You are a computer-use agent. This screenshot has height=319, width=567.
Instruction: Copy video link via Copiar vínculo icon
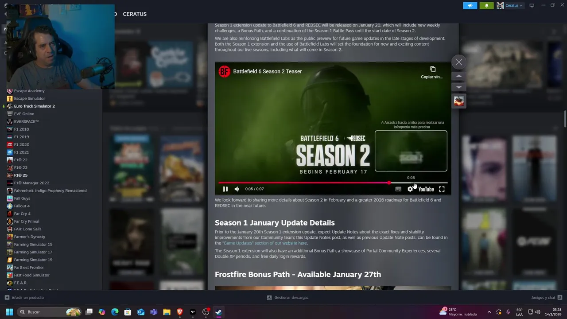point(432,72)
